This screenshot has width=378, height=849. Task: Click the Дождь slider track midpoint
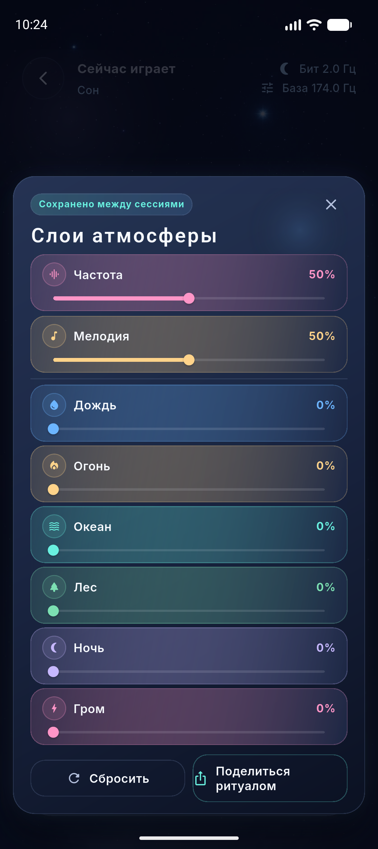tap(189, 429)
